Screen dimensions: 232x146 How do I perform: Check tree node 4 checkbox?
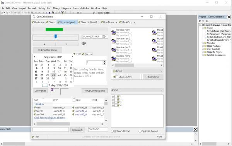116,106
